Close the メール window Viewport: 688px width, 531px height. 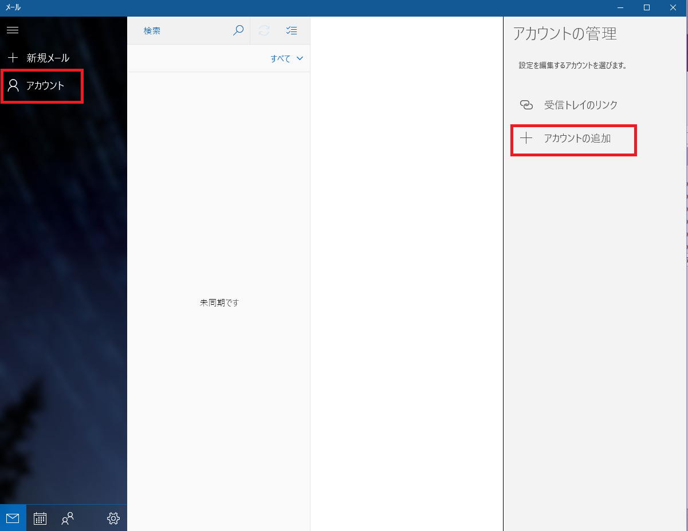(674, 8)
